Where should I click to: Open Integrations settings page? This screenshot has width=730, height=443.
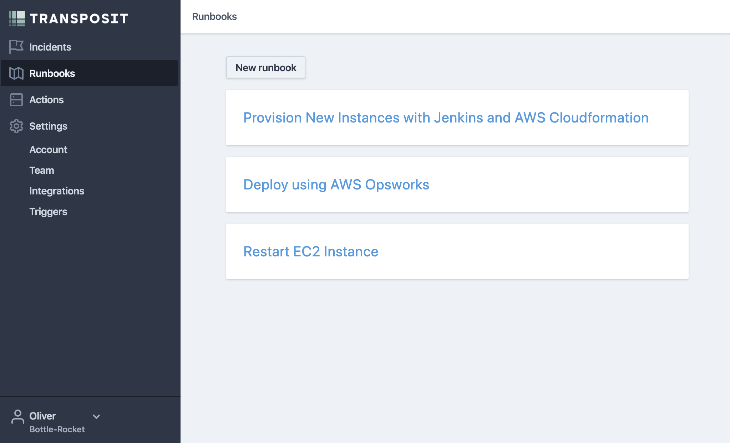[x=57, y=191]
